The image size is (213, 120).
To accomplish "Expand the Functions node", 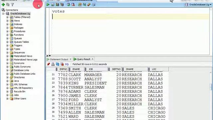I will click(7, 35).
